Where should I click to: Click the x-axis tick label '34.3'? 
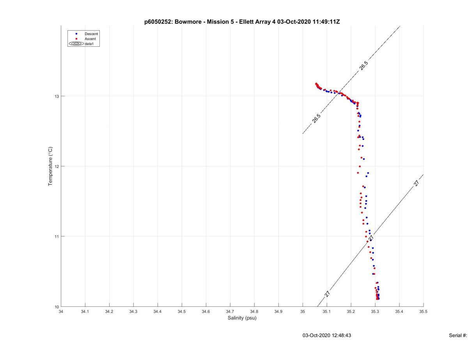(133, 311)
